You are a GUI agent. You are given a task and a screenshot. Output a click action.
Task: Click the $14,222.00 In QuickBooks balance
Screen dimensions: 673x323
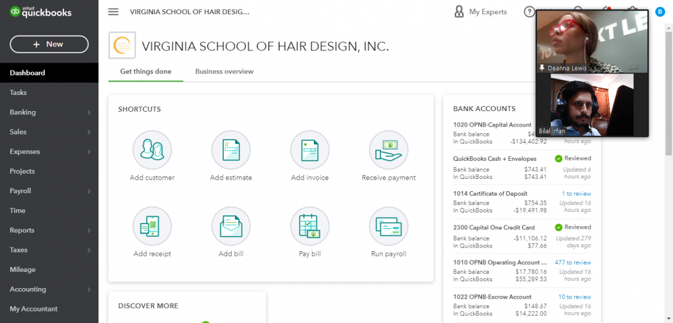(531, 313)
